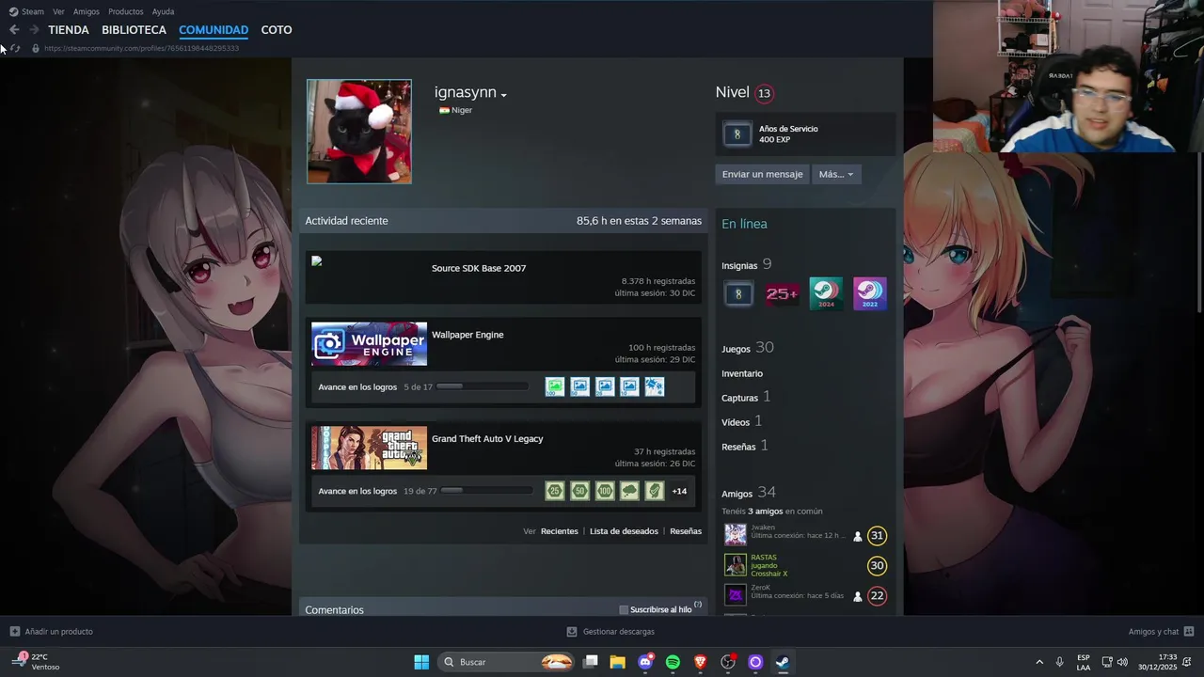Screen dimensions: 1204x677
Task: Open the Ver menu
Action: [x=58, y=11]
